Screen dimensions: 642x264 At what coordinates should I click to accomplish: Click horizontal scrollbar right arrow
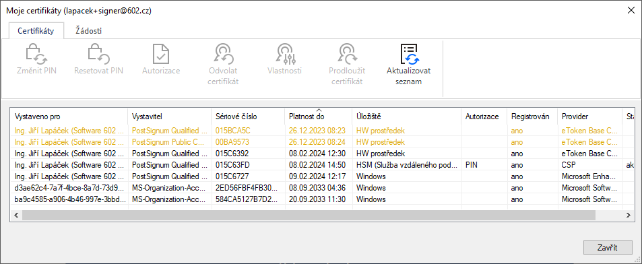(628, 215)
